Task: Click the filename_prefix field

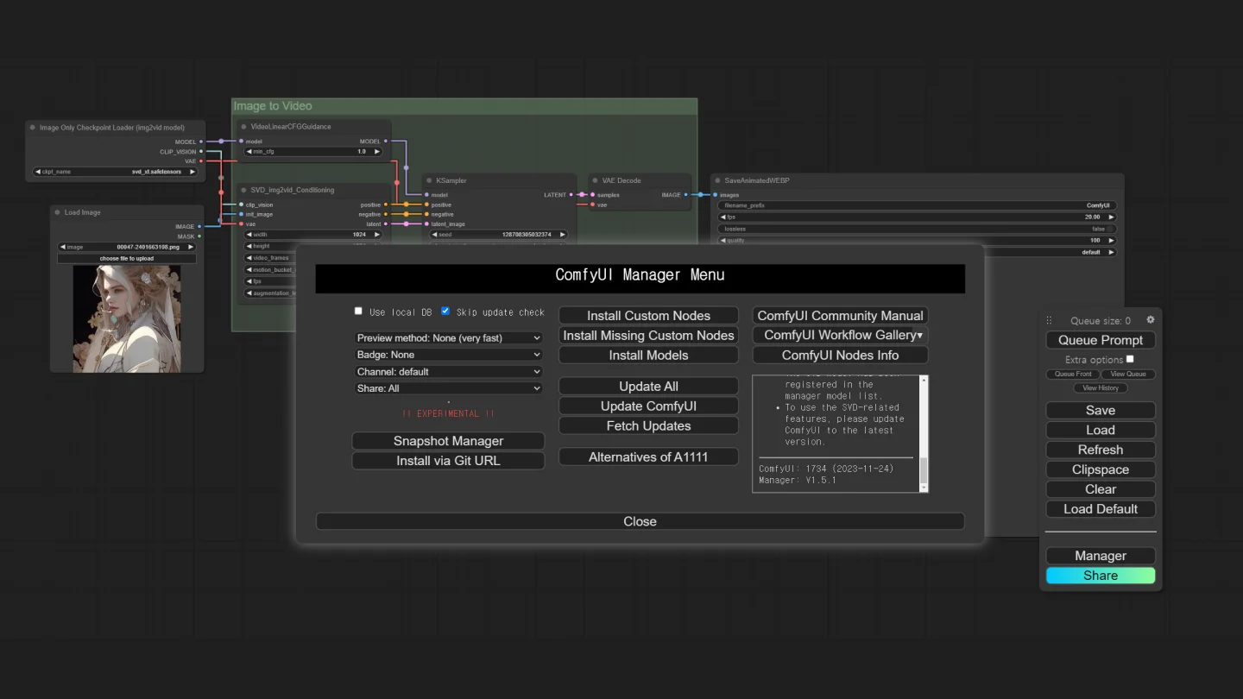Action: tap(917, 205)
